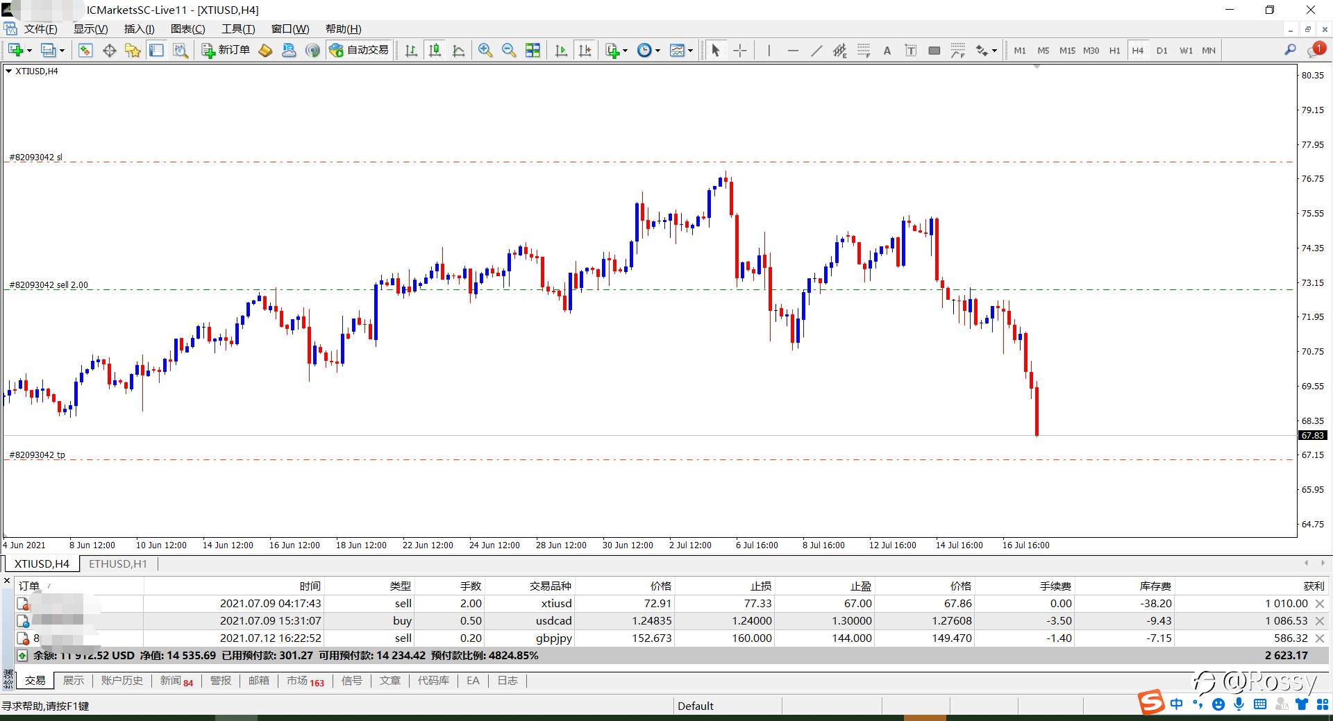
Task: Select the Fibonacci expansion tool
Action: click(958, 50)
